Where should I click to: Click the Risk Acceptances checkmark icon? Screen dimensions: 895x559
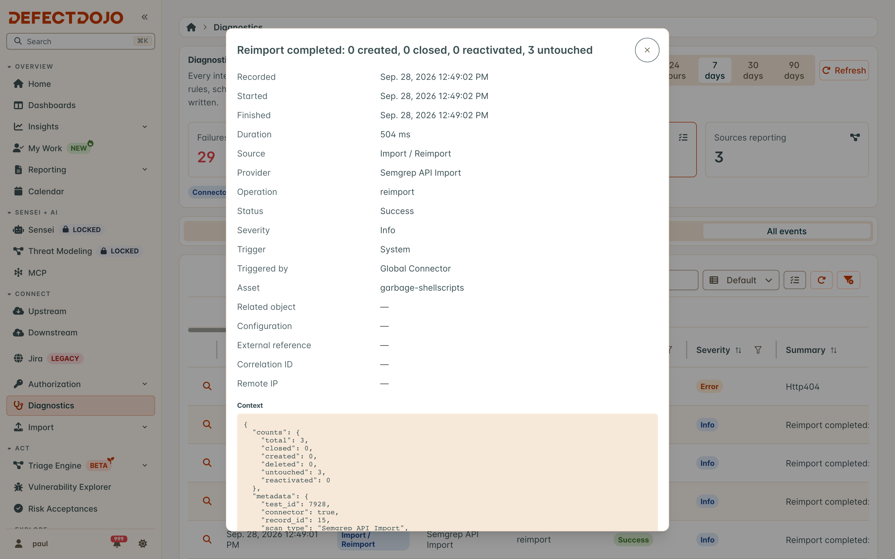[x=18, y=508]
